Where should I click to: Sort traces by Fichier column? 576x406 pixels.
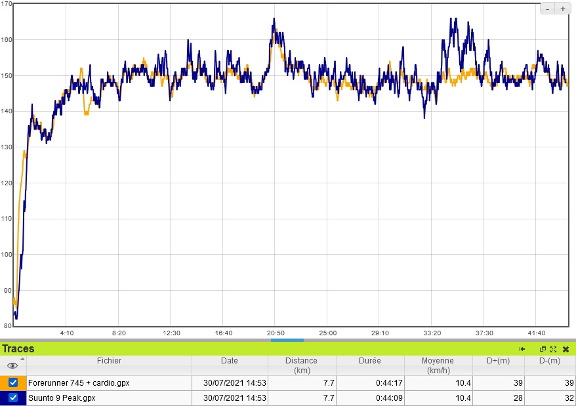click(109, 361)
